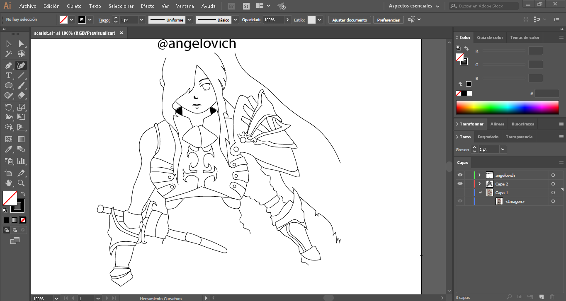Hide the Capa 2 layer
566x301 pixels.
tap(460, 184)
